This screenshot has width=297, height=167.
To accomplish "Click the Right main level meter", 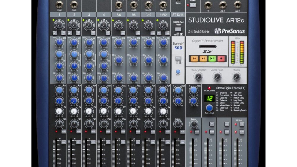I will click(x=242, y=52).
